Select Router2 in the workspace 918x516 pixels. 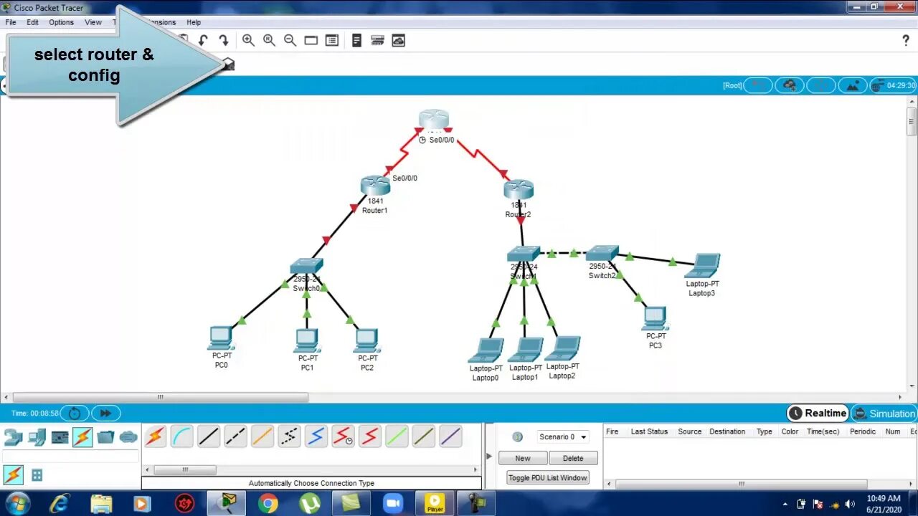tap(519, 189)
